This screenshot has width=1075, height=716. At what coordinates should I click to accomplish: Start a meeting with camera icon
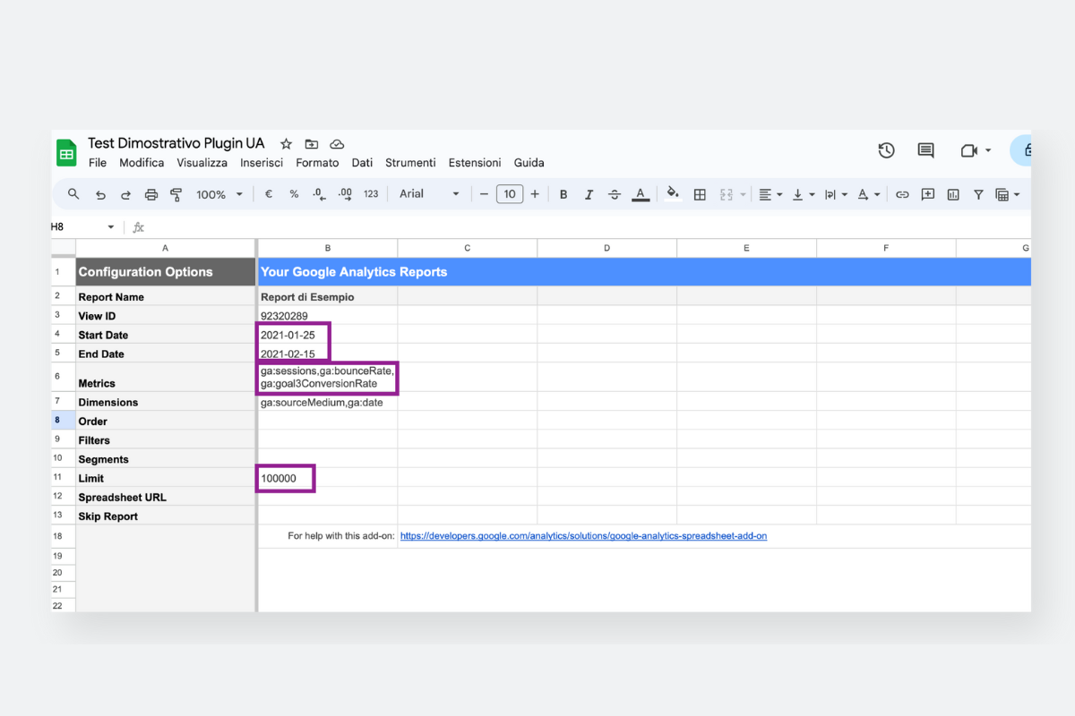pyautogui.click(x=968, y=150)
